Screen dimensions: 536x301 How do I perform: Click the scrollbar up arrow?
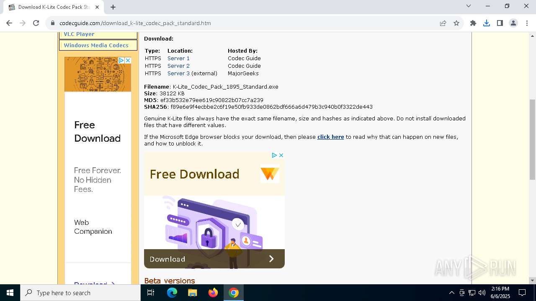[532, 36]
